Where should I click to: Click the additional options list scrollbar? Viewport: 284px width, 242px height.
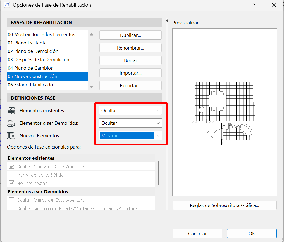(159, 173)
